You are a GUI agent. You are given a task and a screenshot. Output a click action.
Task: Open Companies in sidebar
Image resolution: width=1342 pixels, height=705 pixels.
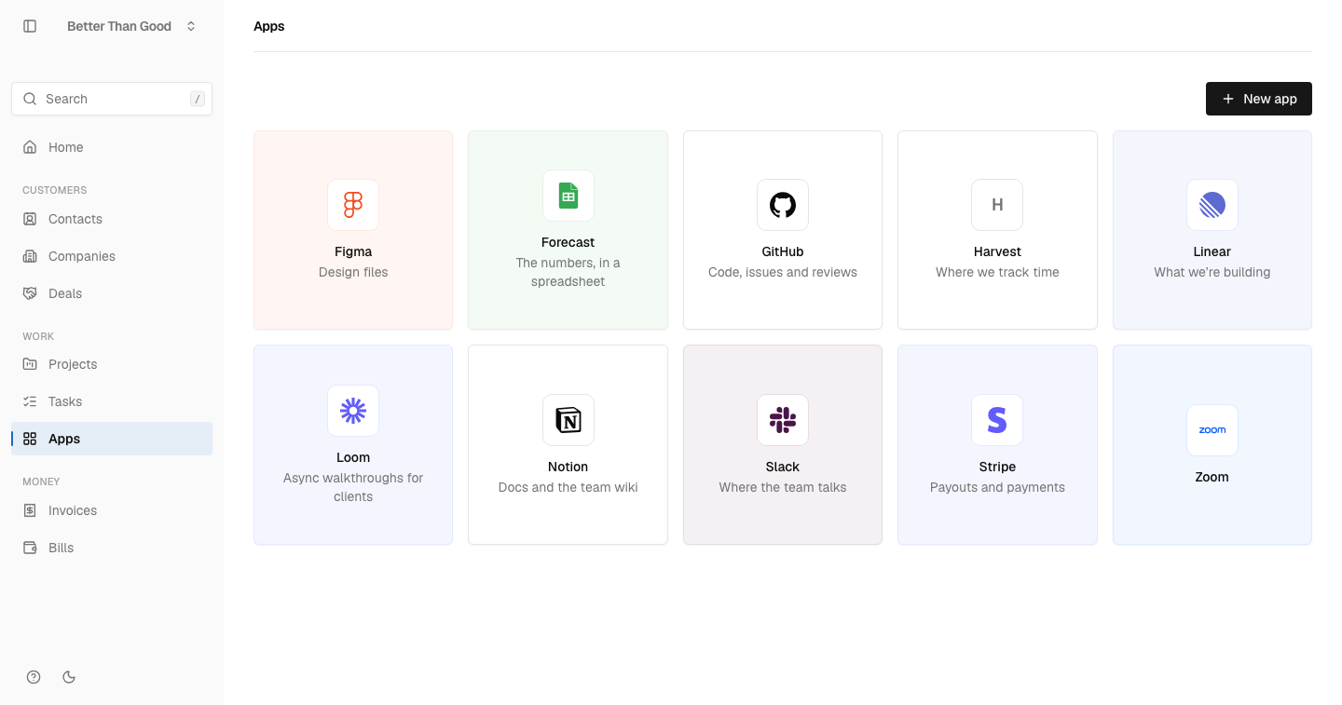112,256
